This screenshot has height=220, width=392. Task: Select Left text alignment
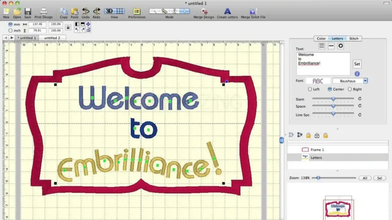coord(310,89)
